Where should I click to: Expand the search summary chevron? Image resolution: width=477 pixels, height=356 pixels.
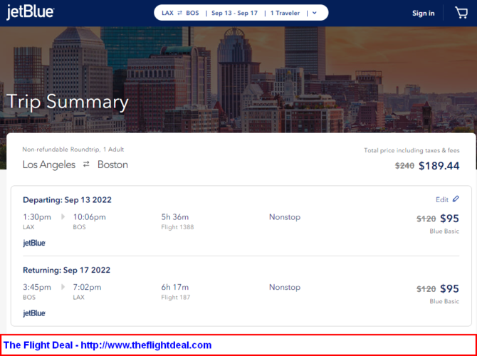(315, 13)
